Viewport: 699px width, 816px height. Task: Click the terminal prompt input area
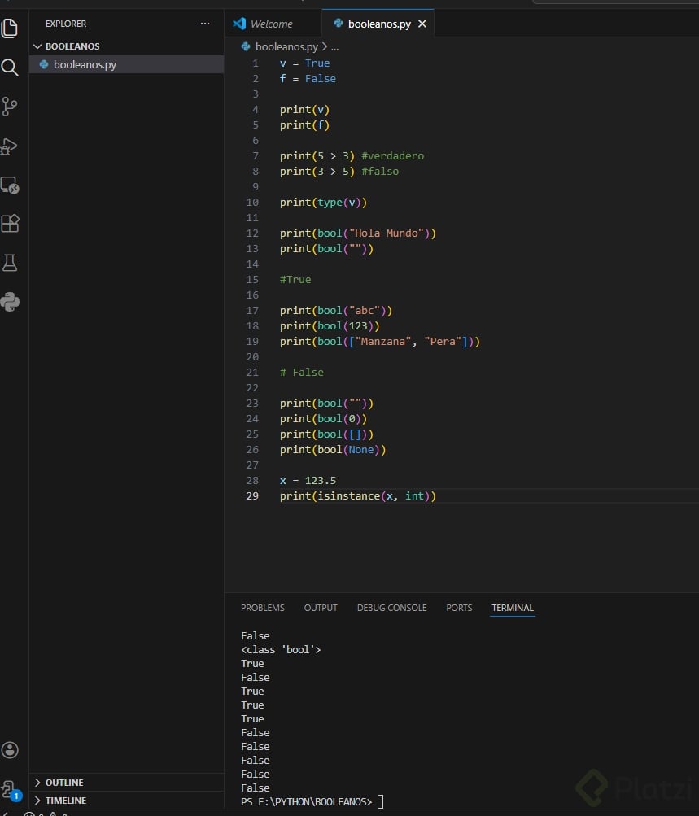coord(380,802)
